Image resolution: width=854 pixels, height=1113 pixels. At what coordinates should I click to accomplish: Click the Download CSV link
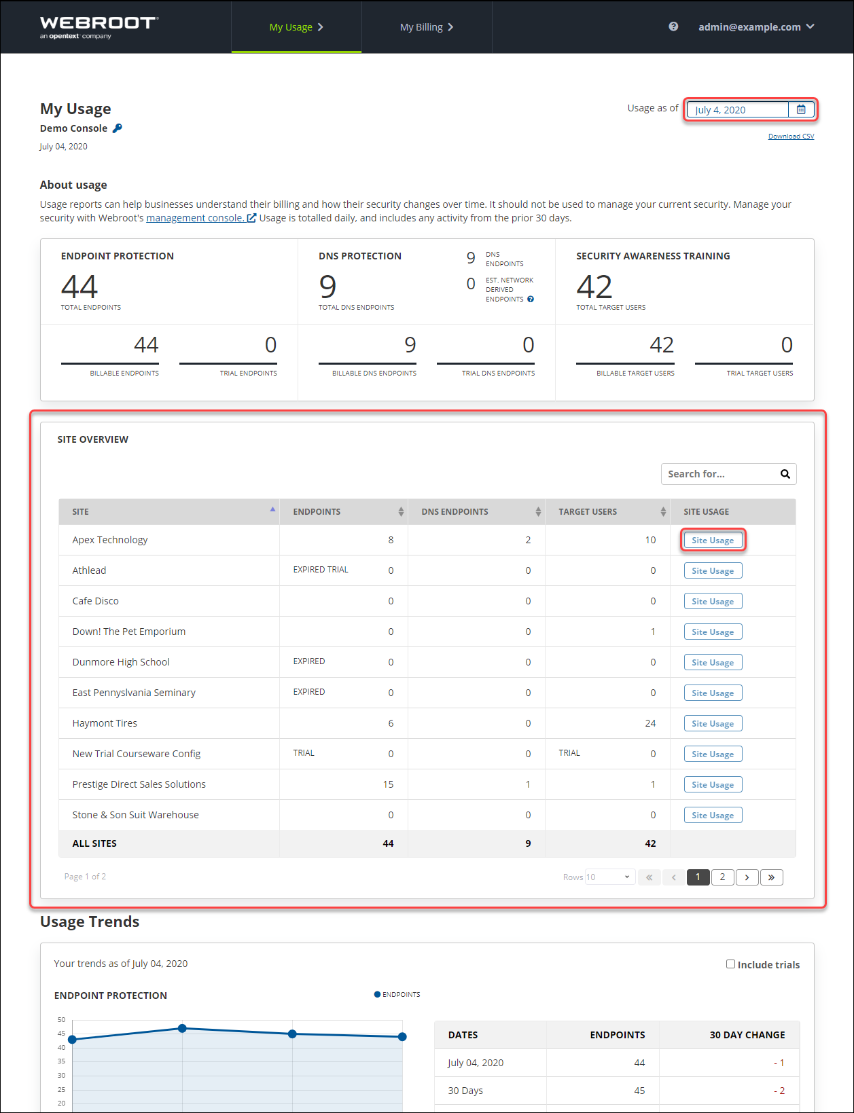791,136
